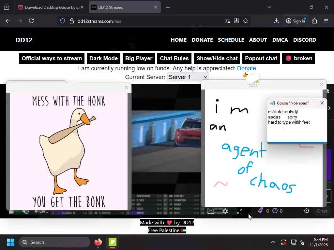Click the Goose Not-epad notepad icon

pyautogui.click(x=272, y=103)
